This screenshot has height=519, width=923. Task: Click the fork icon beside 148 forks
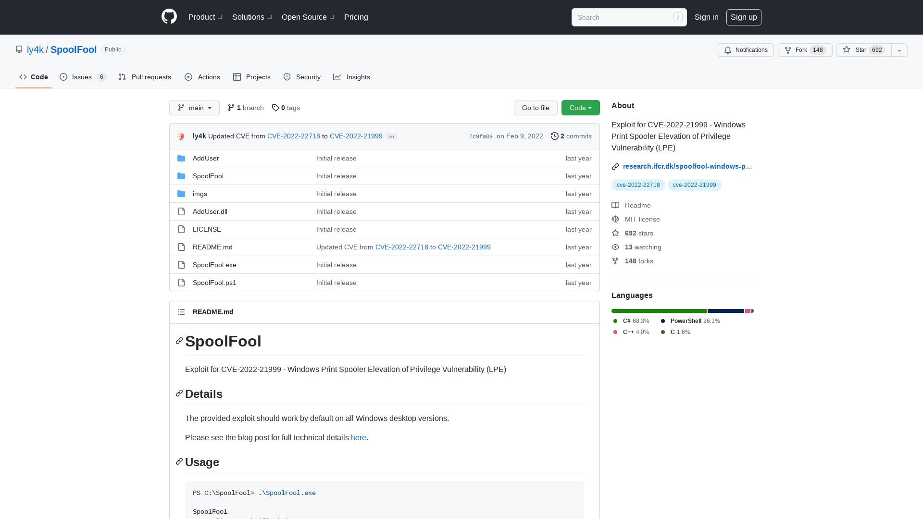615,261
